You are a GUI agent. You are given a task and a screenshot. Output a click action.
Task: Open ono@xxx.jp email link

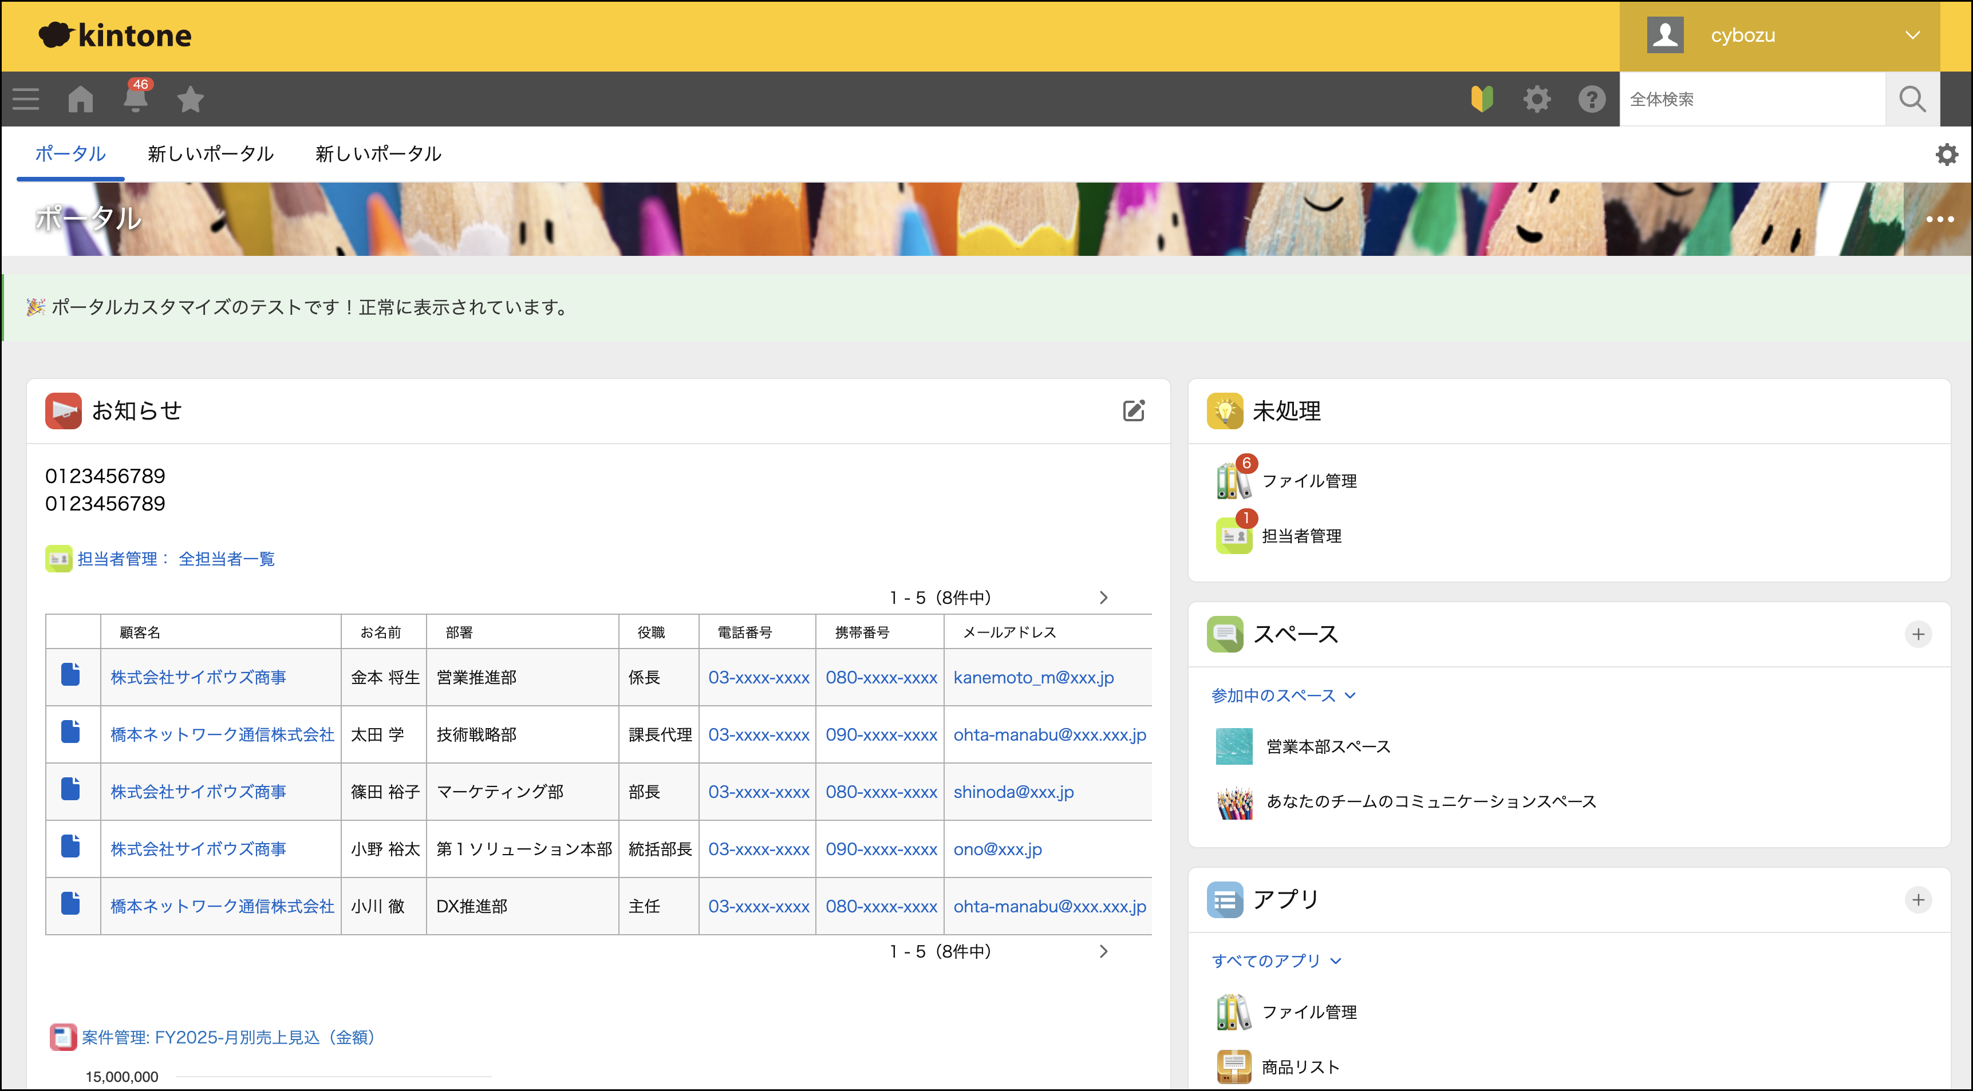pyautogui.click(x=997, y=850)
